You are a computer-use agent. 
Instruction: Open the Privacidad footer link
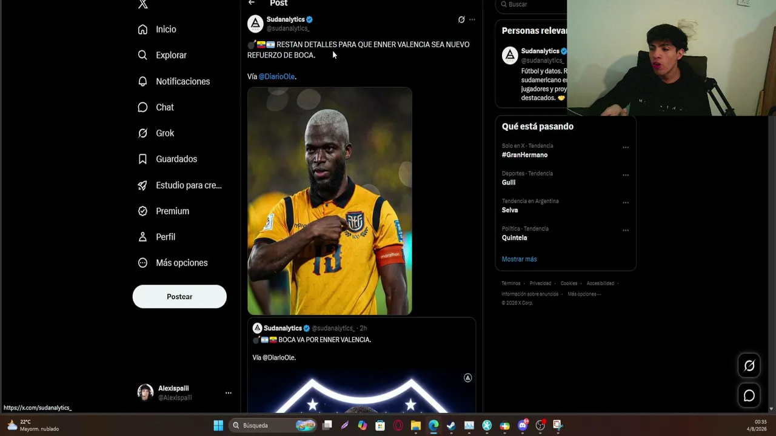click(540, 283)
